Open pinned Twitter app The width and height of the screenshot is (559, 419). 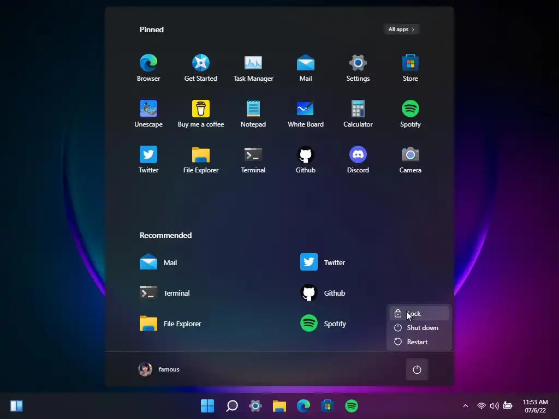tap(148, 160)
